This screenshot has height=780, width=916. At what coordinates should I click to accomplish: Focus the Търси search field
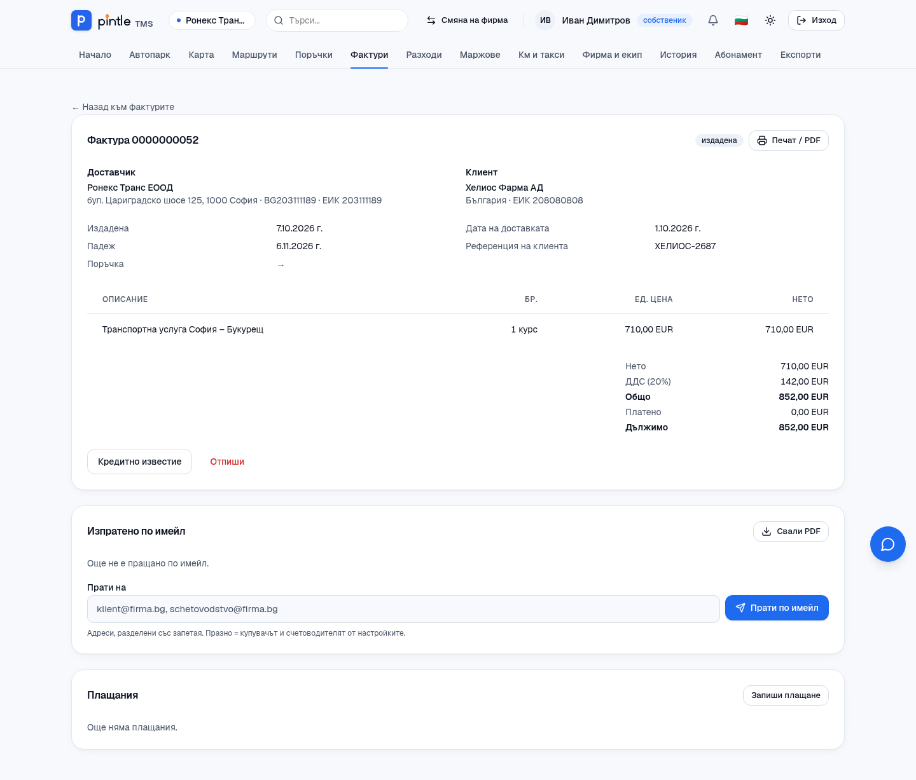(337, 20)
